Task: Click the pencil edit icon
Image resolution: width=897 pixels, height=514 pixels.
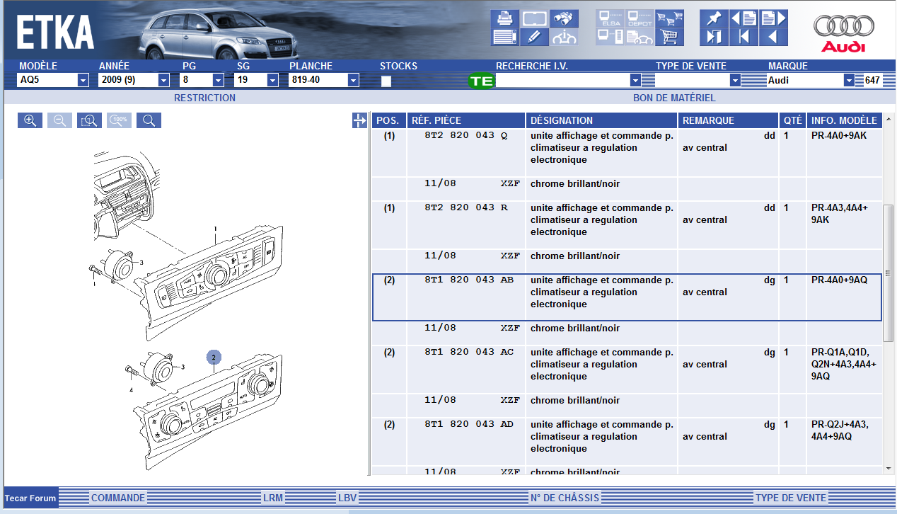Action: 535,37
